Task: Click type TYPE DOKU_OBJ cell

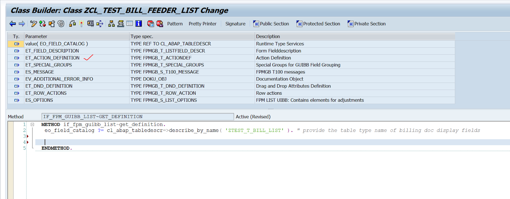Action: [192, 79]
